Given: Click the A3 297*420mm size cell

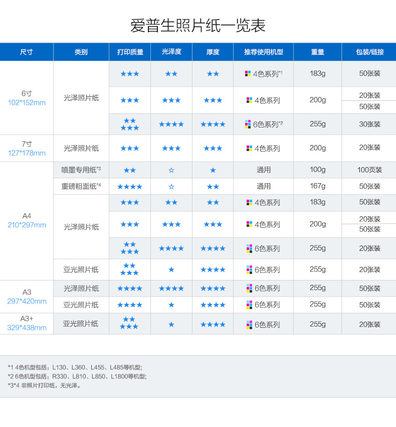Looking at the screenshot, I should coord(27,297).
